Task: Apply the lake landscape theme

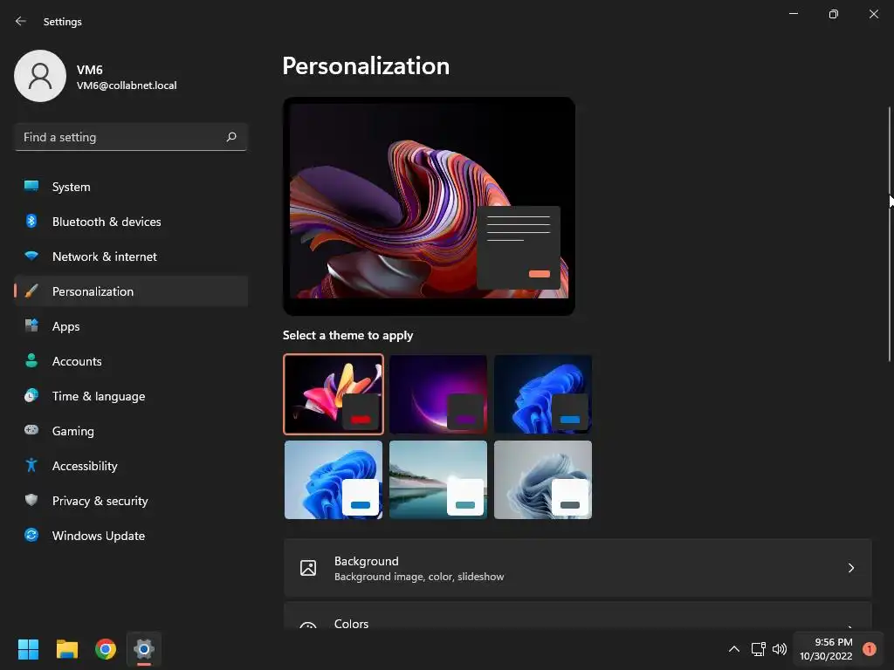Action: point(438,480)
